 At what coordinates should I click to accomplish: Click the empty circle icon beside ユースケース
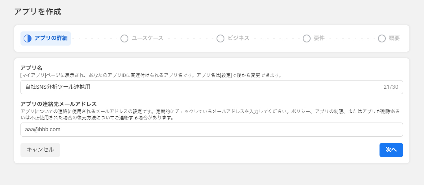[x=124, y=38]
